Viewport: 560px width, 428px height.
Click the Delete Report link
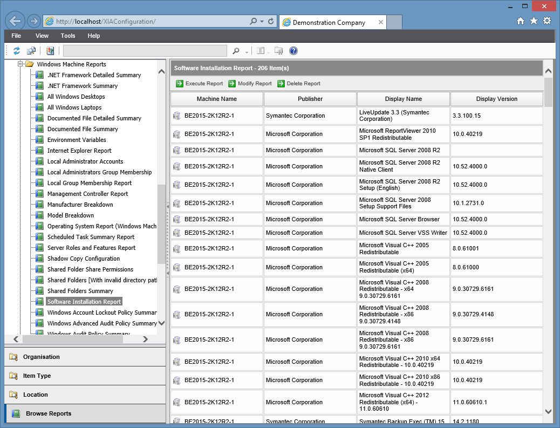303,84
